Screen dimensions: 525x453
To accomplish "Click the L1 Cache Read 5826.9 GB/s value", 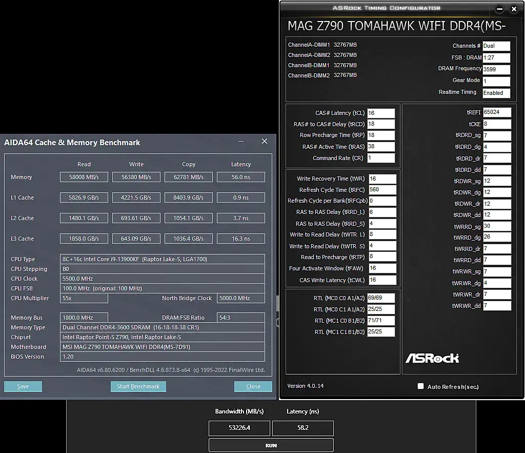I will click(x=84, y=198).
